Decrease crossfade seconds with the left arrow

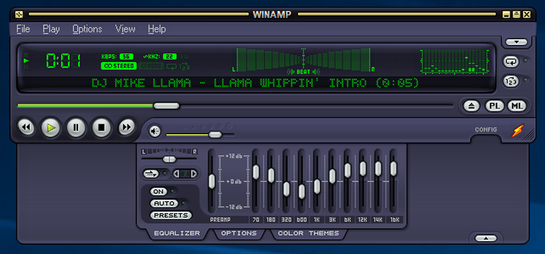pos(177,173)
